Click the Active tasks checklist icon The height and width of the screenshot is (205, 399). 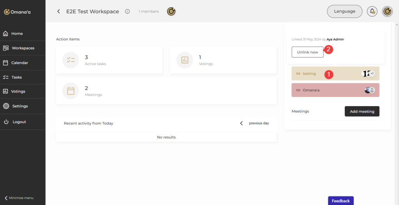[x=71, y=60]
